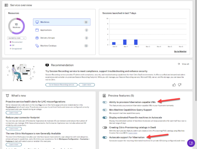The width and height of the screenshot is (197, 149).
Task: Click the Nov 1 sessions bar
Action: click(x=125, y=42)
